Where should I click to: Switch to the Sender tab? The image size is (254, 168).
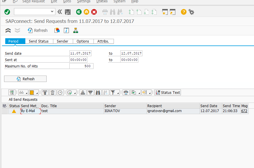[63, 41]
